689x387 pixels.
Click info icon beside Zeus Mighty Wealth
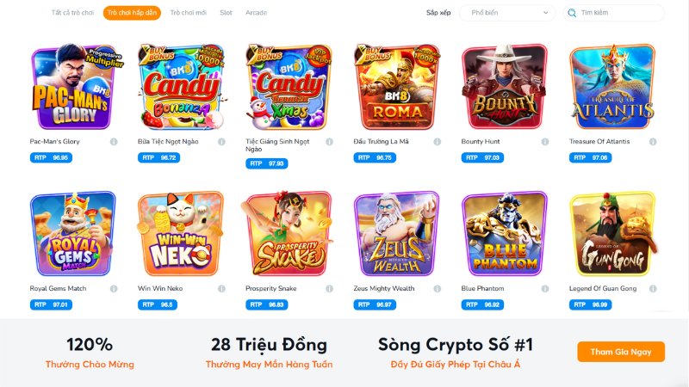click(x=438, y=289)
